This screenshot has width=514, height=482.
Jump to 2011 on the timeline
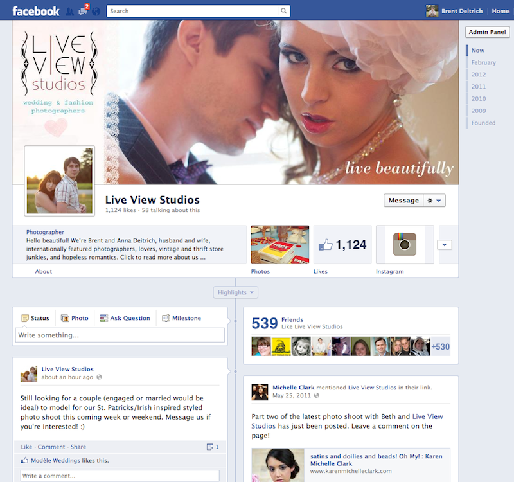click(479, 87)
